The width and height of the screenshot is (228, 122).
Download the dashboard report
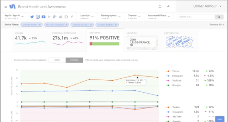coord(160,6)
